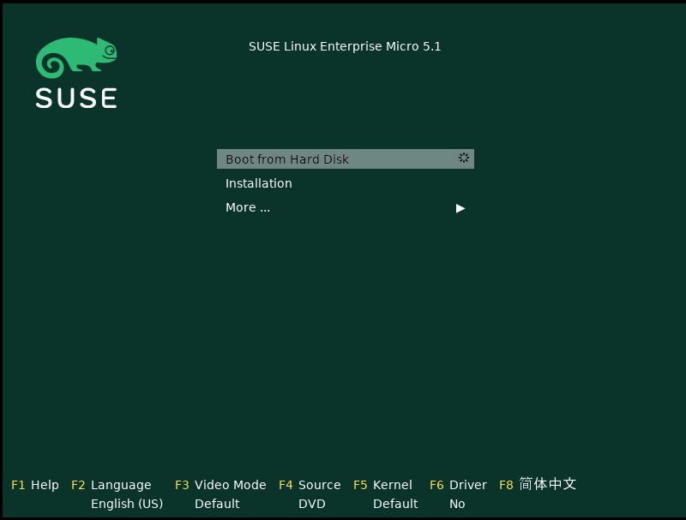Screen dimensions: 686x520
Task: Expand the More ... submenu arrow
Action: click(x=460, y=208)
